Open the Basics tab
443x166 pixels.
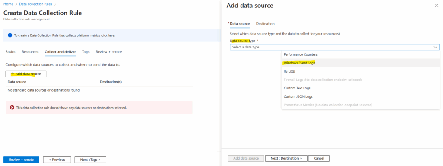click(x=10, y=52)
